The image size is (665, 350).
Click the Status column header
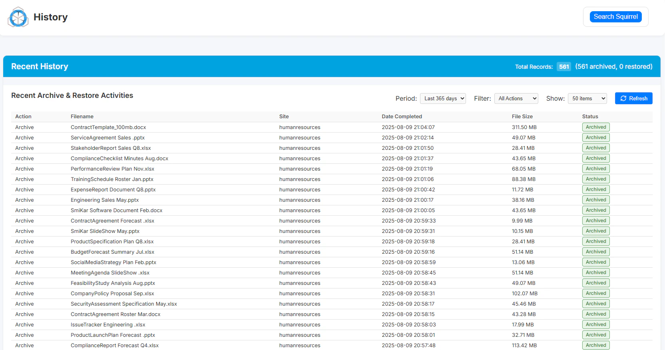coord(590,117)
